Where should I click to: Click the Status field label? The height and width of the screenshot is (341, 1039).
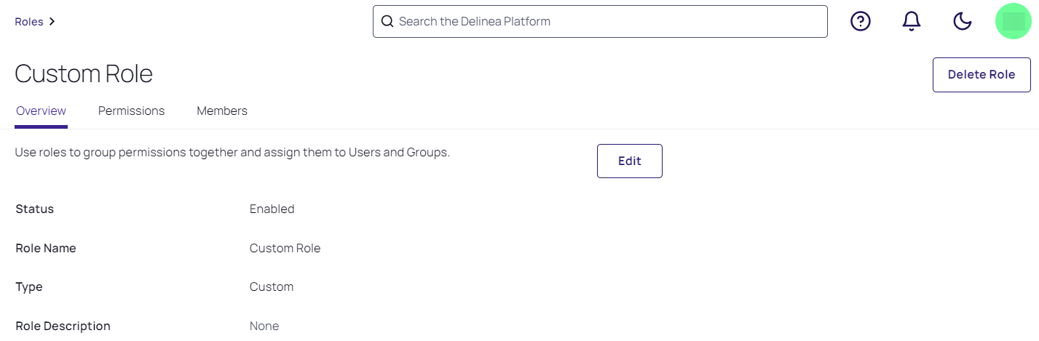click(x=35, y=209)
